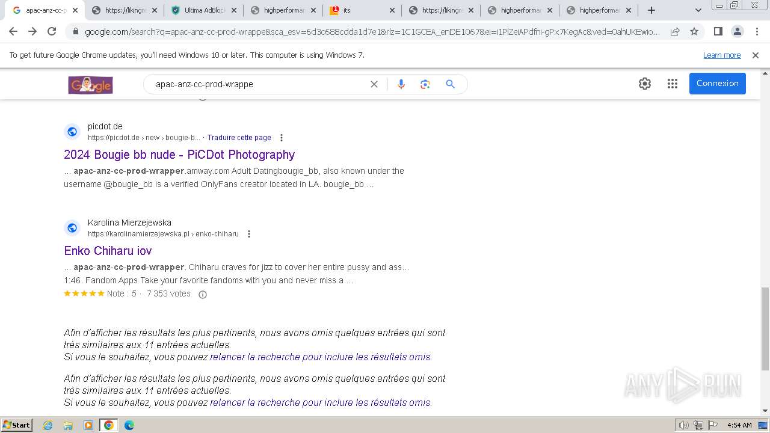Go back to the previous page

13,31
